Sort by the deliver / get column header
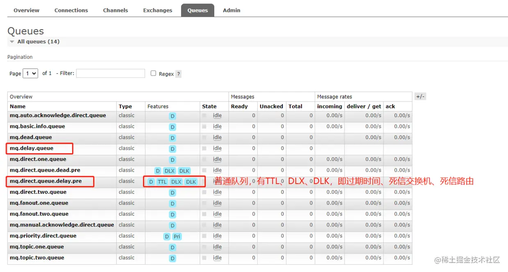 tap(364, 107)
